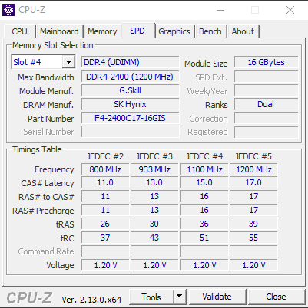
Task: Click the tRC value 43
Action: coord(154,238)
